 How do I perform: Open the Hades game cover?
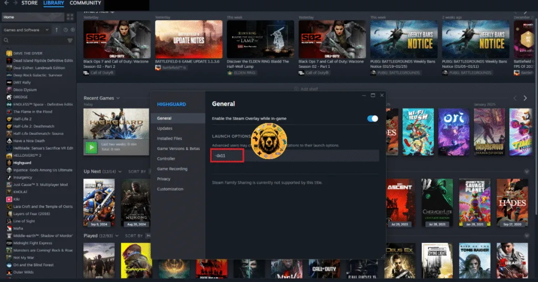point(512,203)
